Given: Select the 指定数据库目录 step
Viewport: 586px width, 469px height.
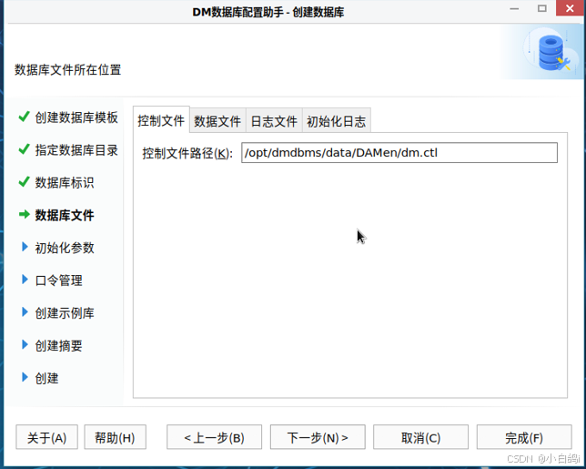Looking at the screenshot, I should (x=76, y=150).
